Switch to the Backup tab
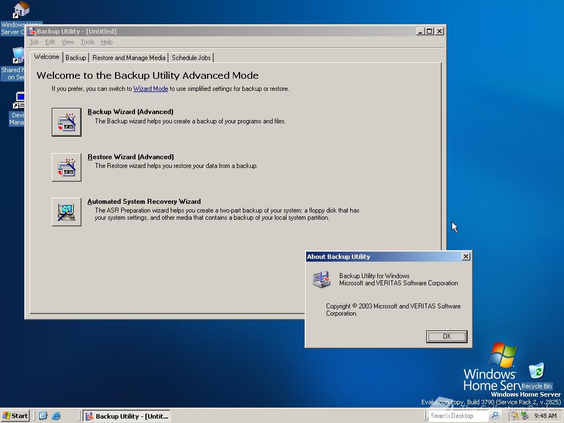Screen dimensions: 564x423 click(x=76, y=57)
